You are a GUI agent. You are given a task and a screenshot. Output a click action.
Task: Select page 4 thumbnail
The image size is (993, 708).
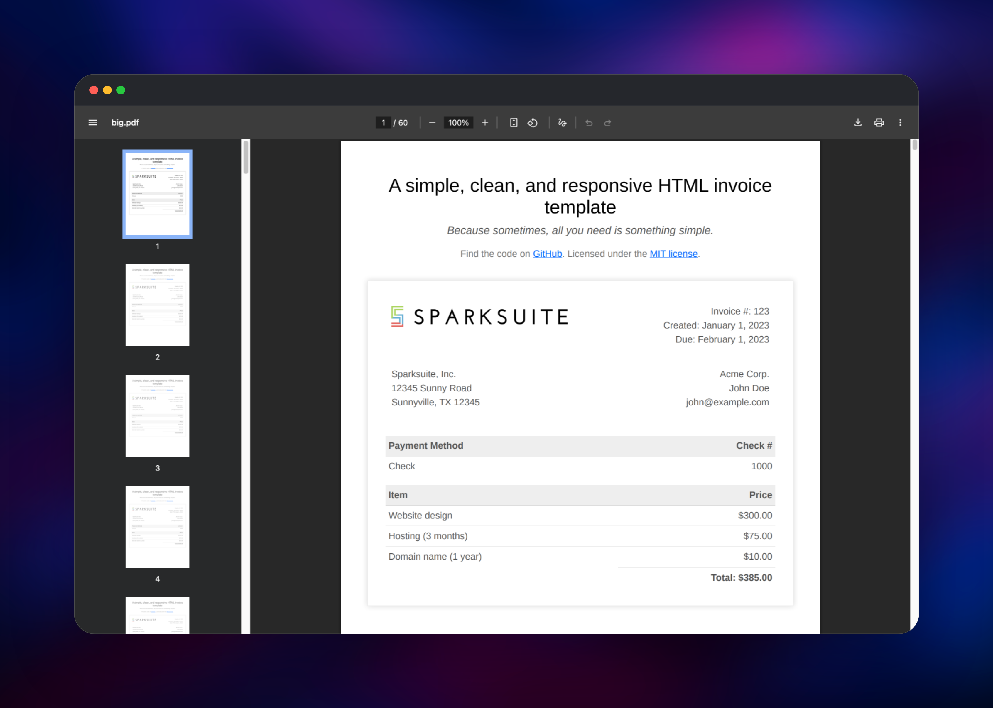coord(157,526)
